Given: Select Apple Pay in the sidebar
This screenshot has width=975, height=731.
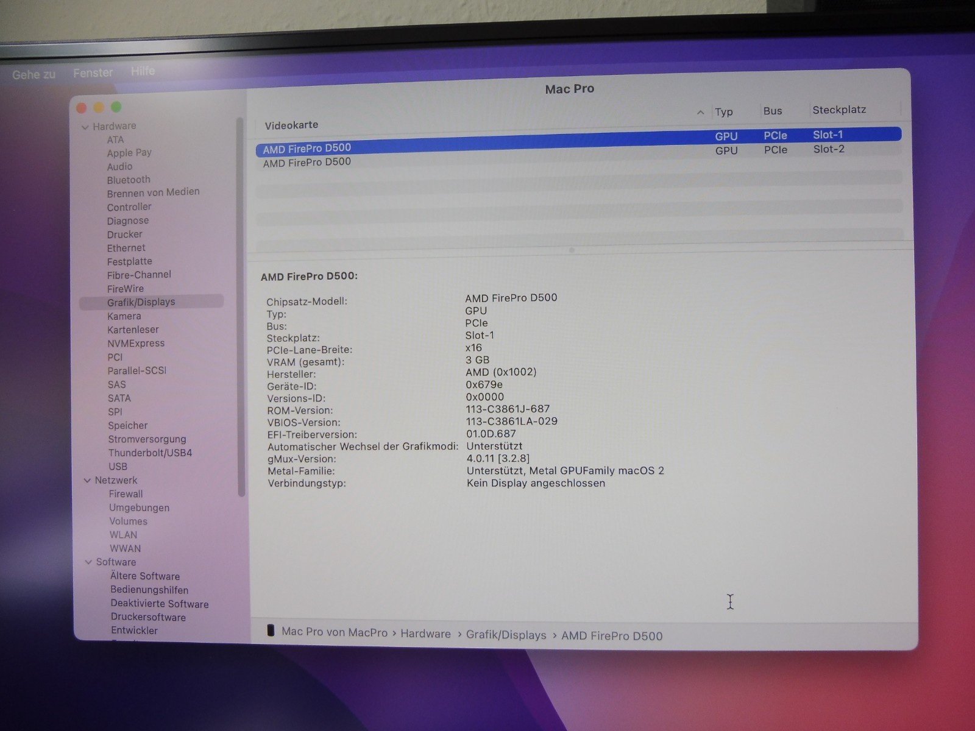Looking at the screenshot, I should (x=129, y=153).
